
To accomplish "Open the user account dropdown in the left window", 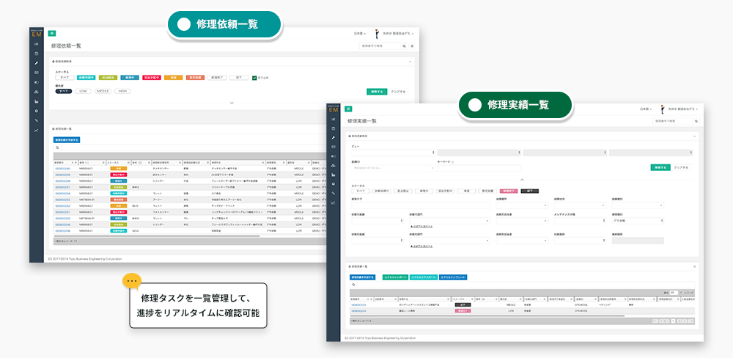I will [398, 34].
